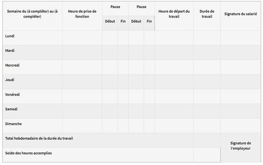
Task: Click the Heure de départ du travail header
Action: pos(174,14)
